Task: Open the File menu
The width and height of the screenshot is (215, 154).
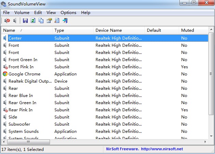Action: click(x=6, y=13)
